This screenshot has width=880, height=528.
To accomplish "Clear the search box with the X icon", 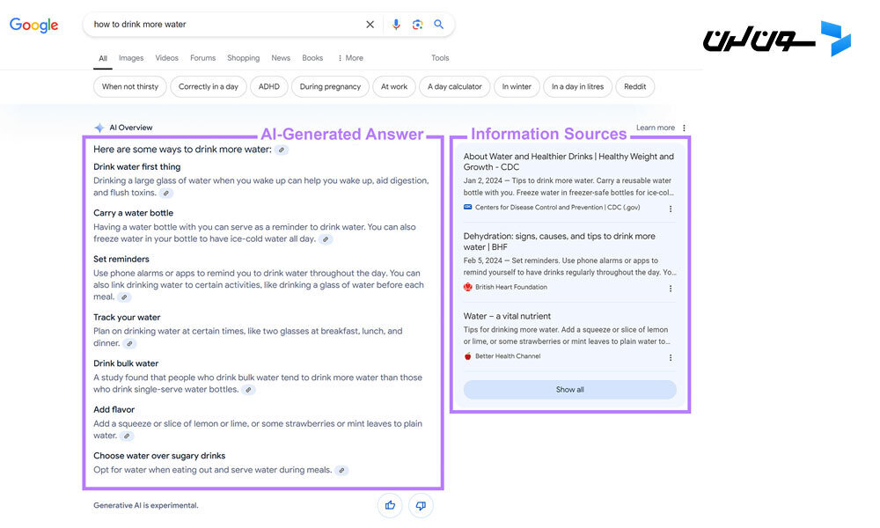I will (x=370, y=25).
